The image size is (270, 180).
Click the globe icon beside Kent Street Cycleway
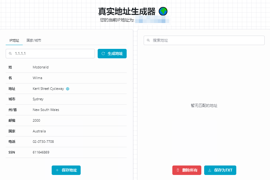[68, 89]
